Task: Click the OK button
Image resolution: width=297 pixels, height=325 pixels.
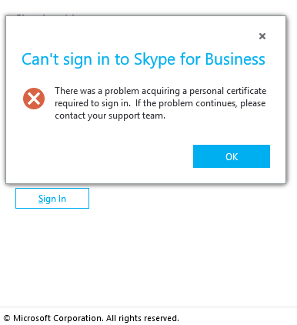Action: [x=232, y=156]
